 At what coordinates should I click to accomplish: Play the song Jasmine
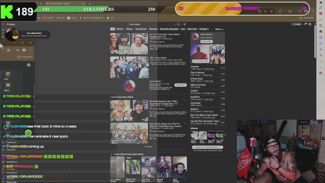point(207,68)
